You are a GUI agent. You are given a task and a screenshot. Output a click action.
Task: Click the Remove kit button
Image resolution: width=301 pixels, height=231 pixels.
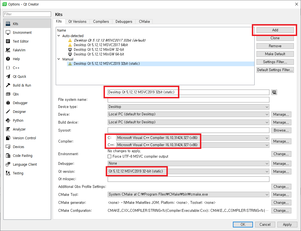pos(275,46)
